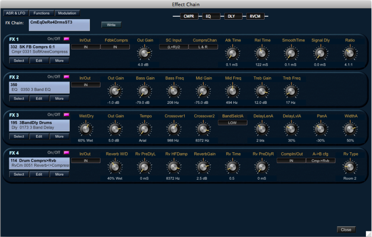This screenshot has height=237, width=372.
Task: Open the SC Input (L+R)/2 selector
Action: 173,47
